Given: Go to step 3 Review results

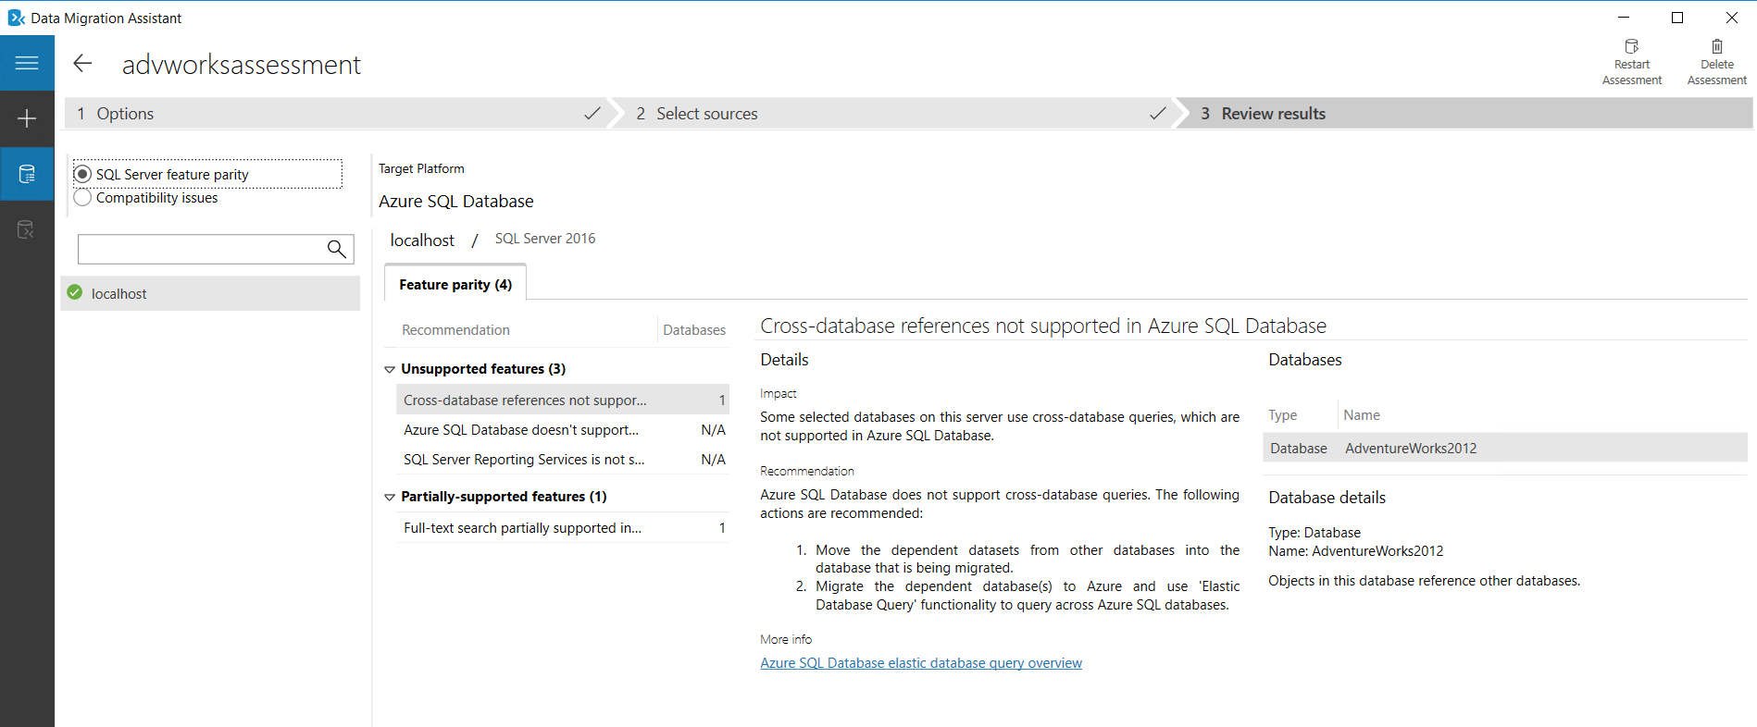Looking at the screenshot, I should pyautogui.click(x=1467, y=114).
